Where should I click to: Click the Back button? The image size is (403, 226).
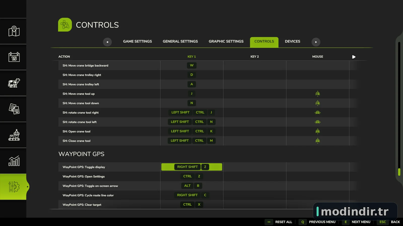395,222
